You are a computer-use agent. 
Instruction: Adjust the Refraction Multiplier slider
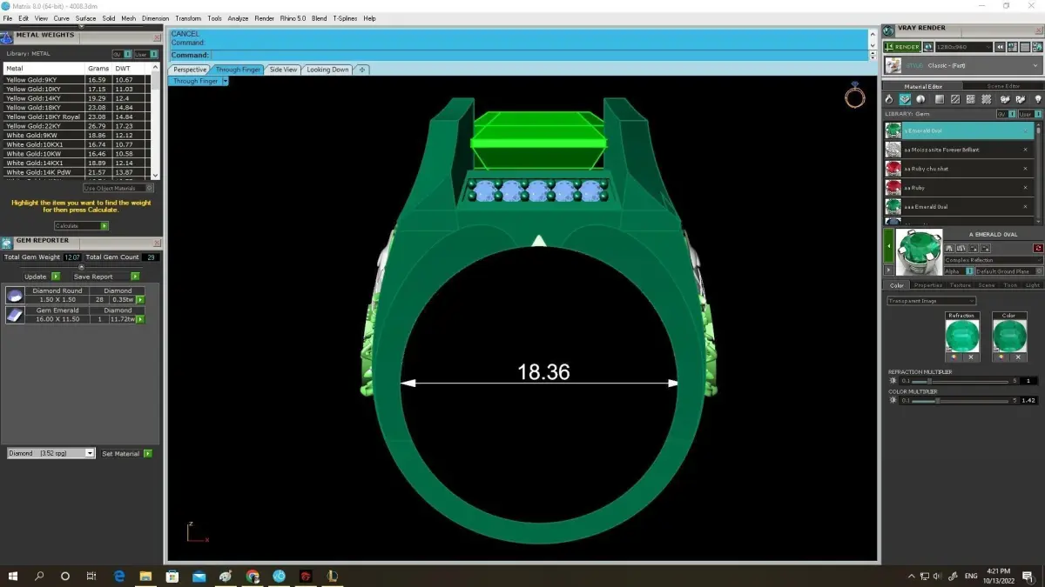point(958,381)
